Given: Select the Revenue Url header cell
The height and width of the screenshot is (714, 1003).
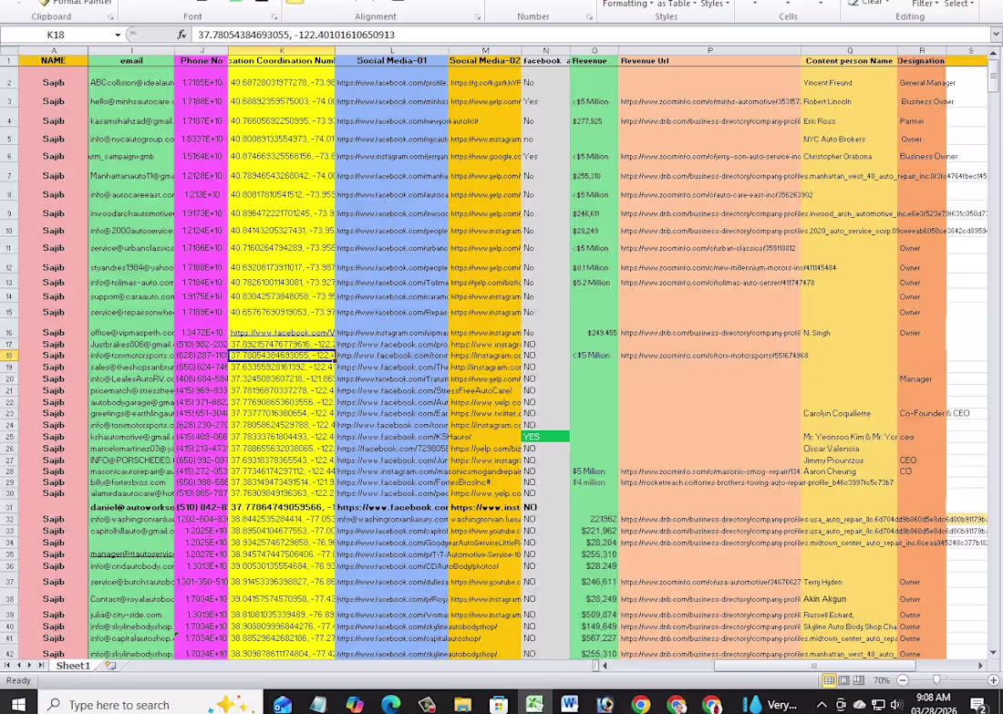Looking at the screenshot, I should coord(709,61).
